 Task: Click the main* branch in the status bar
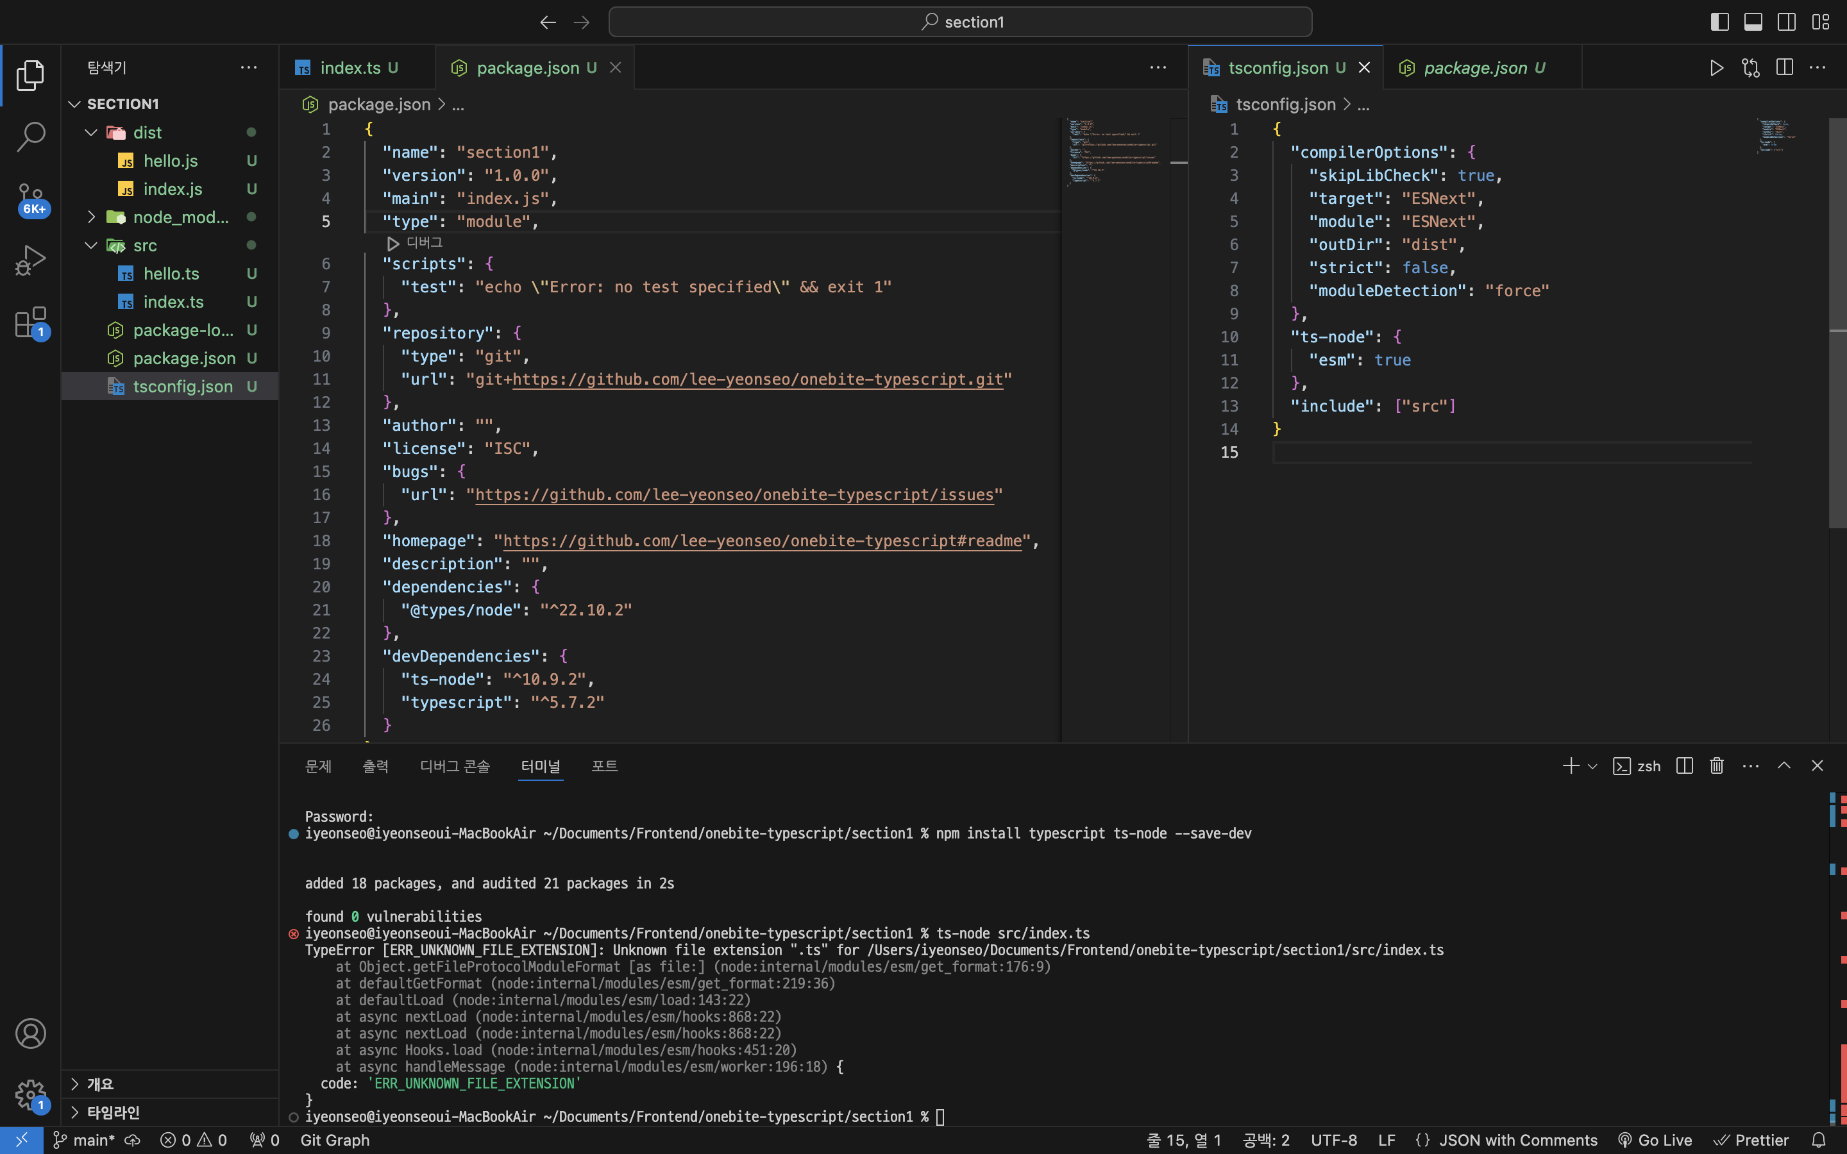(x=83, y=1141)
